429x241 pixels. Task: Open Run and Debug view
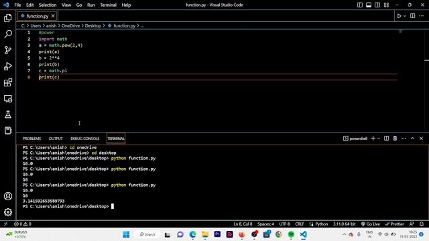point(8,66)
